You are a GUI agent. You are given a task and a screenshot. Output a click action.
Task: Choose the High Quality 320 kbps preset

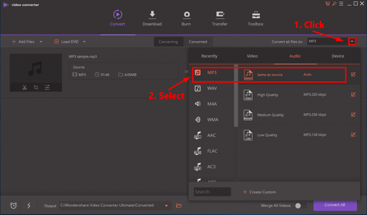(x=299, y=95)
